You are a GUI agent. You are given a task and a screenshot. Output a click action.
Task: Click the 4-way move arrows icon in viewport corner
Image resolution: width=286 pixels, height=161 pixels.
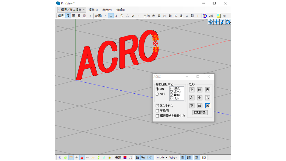(x=211, y=22)
